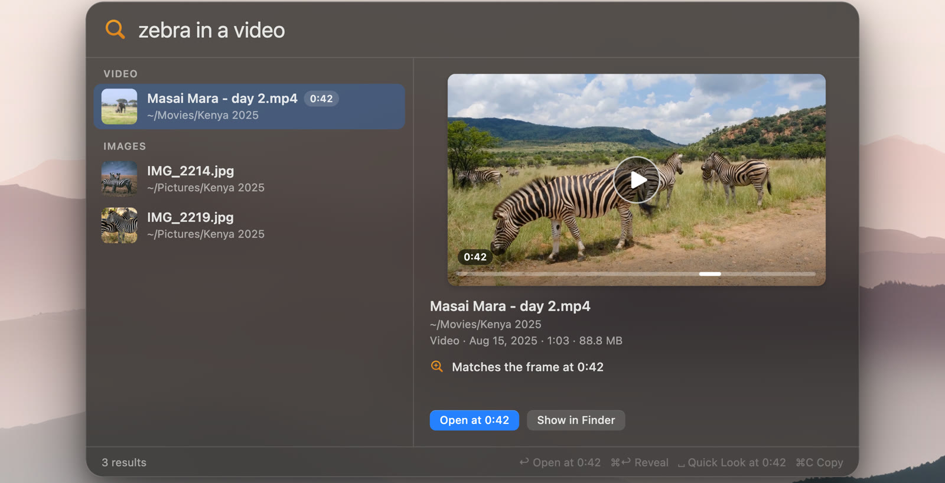Click 'Matches the frame at 0:42' text
Image resolution: width=945 pixels, height=483 pixels.
527,367
